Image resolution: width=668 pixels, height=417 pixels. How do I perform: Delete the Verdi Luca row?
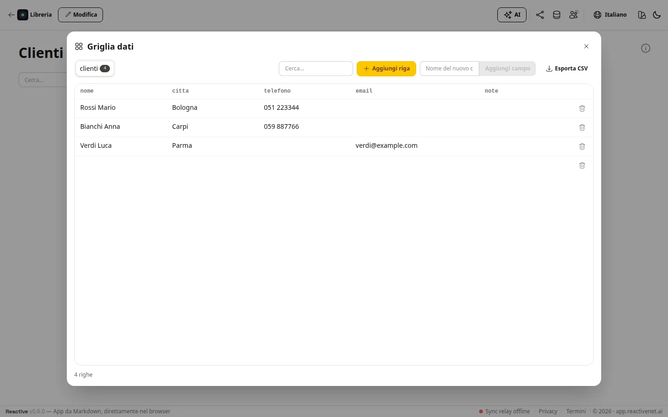(582, 146)
